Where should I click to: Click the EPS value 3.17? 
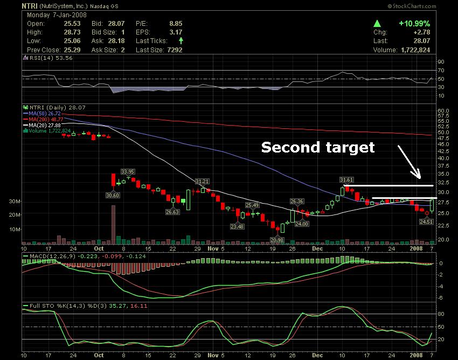[x=176, y=32]
